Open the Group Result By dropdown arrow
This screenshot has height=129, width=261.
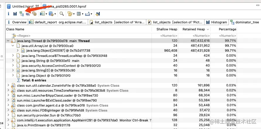pos(74,14)
